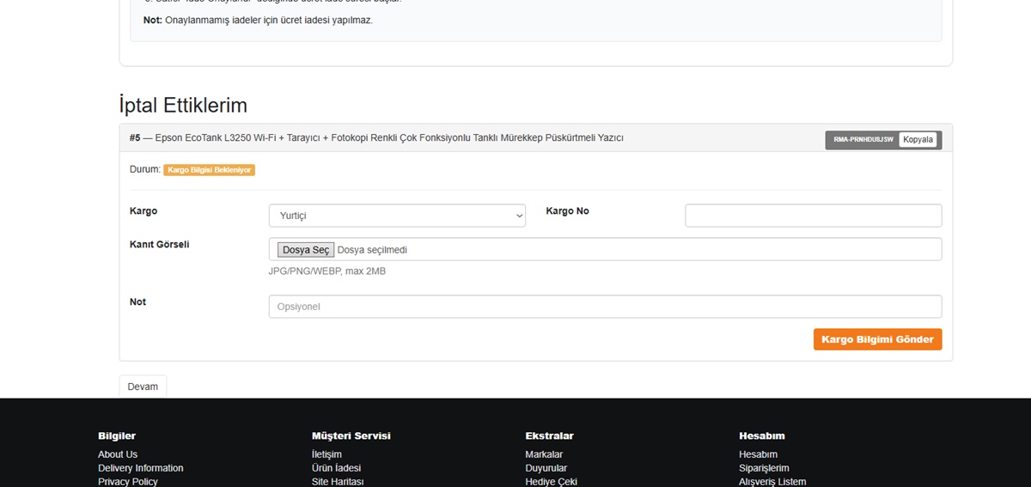Open Alışveriş Listem wishlist link

coord(772,481)
